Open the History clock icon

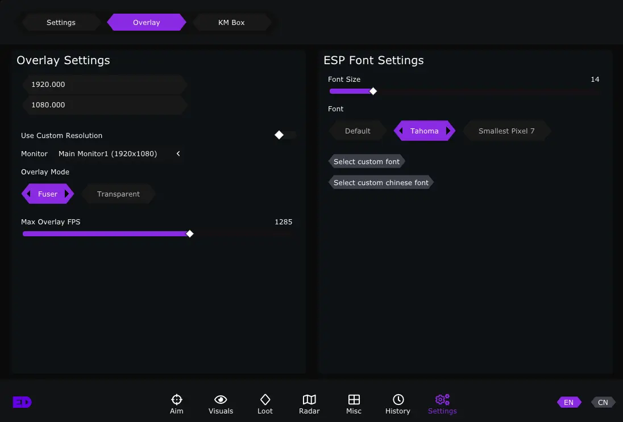click(398, 400)
